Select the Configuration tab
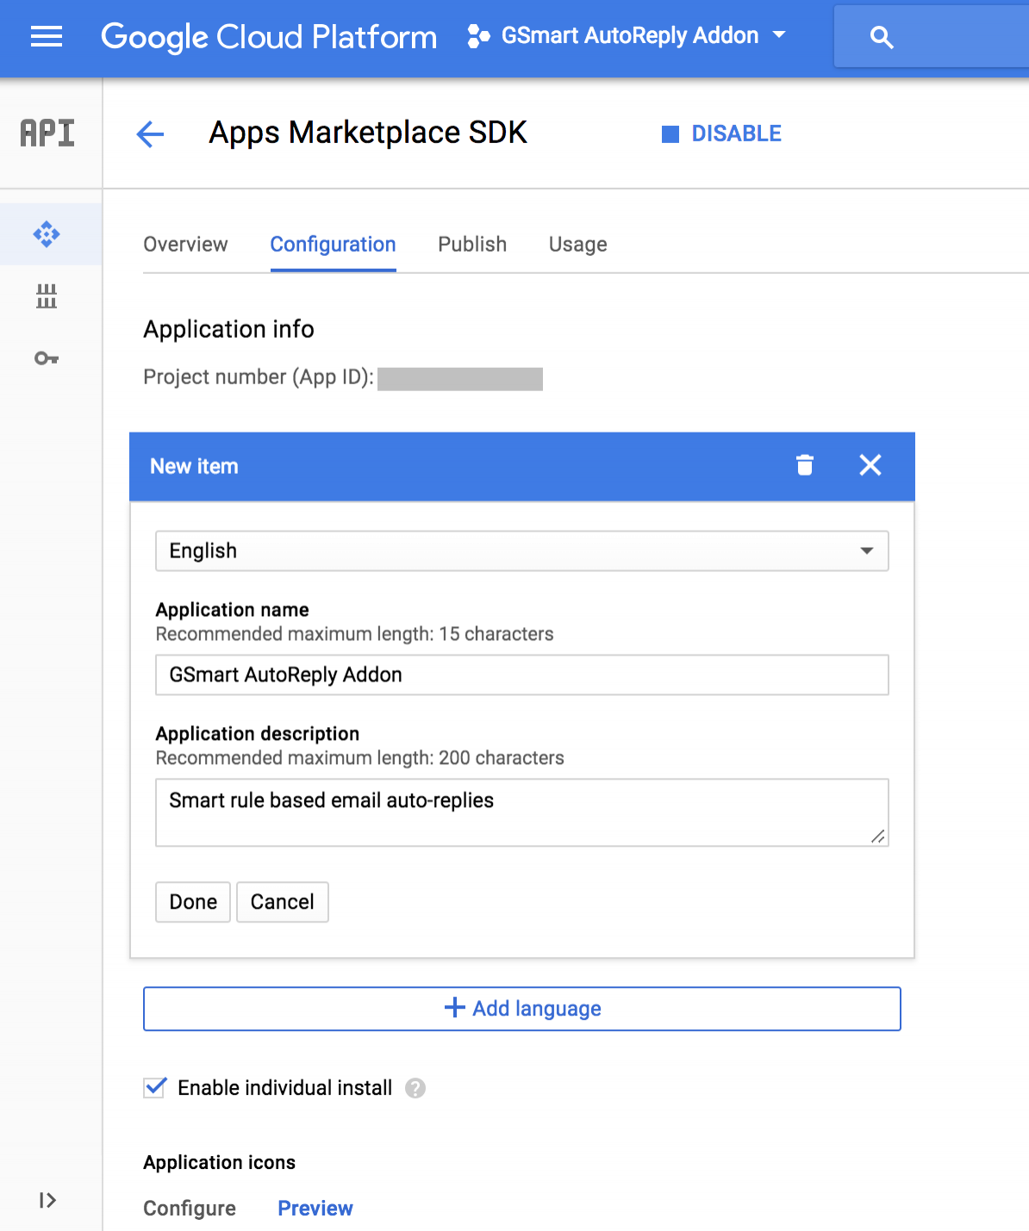The height and width of the screenshot is (1231, 1029). click(x=334, y=245)
